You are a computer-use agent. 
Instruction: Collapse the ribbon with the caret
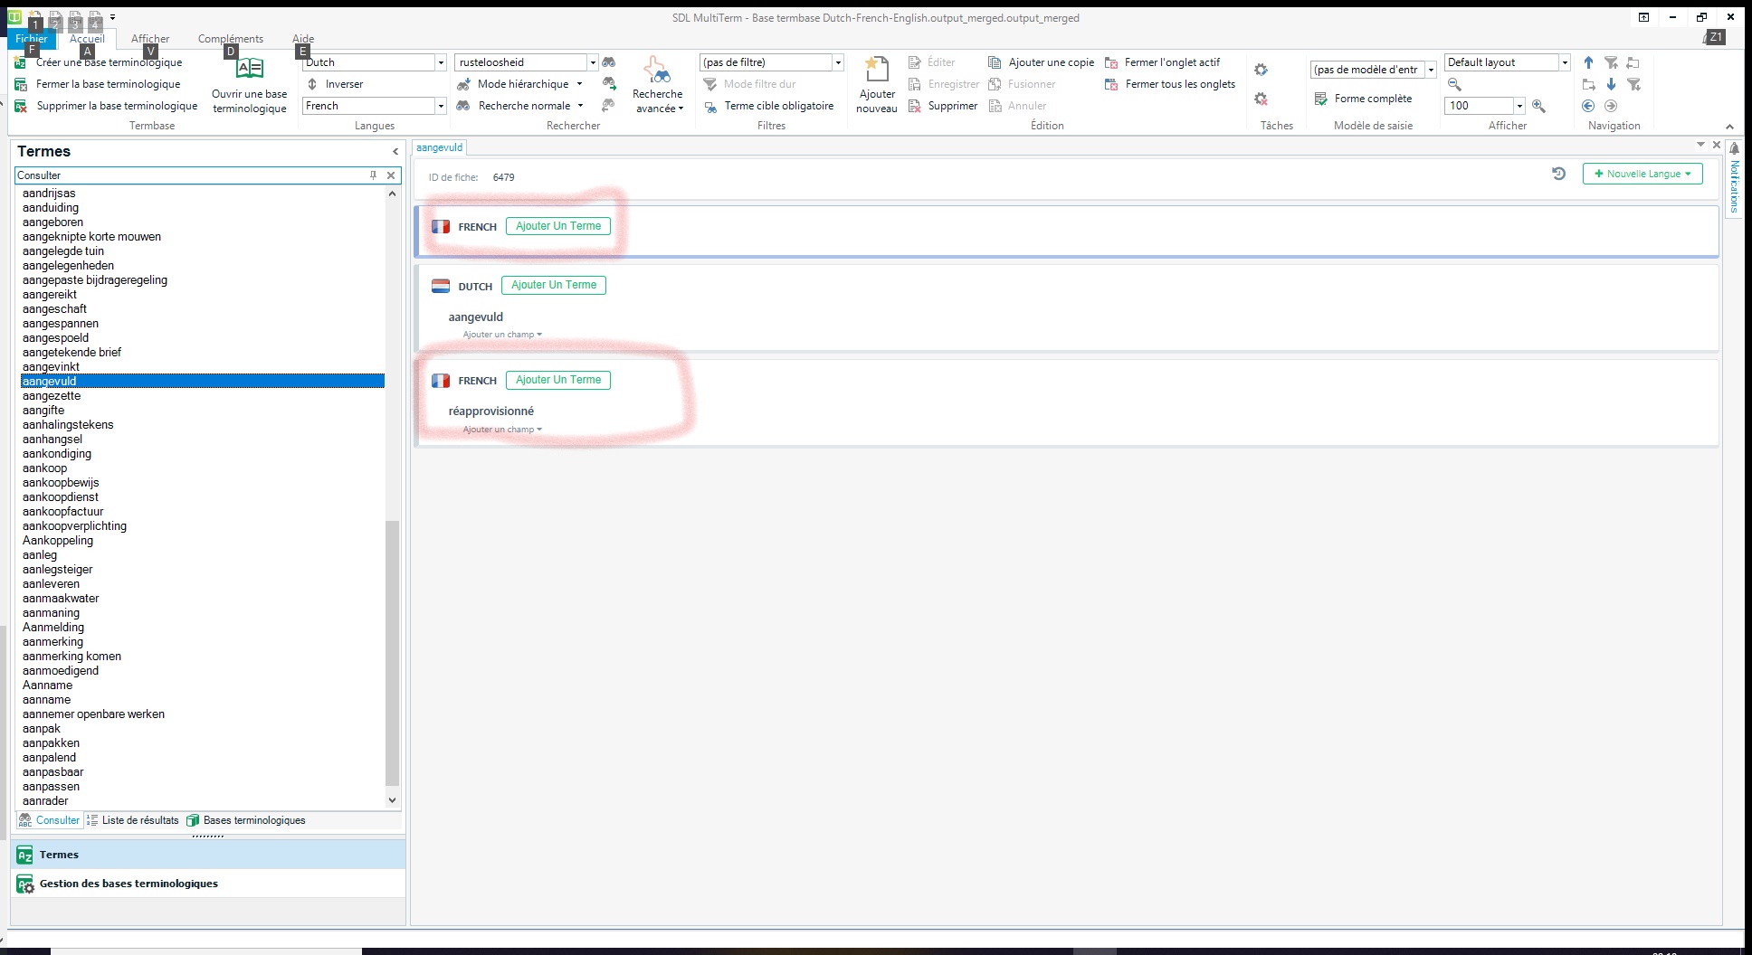[x=1729, y=127]
